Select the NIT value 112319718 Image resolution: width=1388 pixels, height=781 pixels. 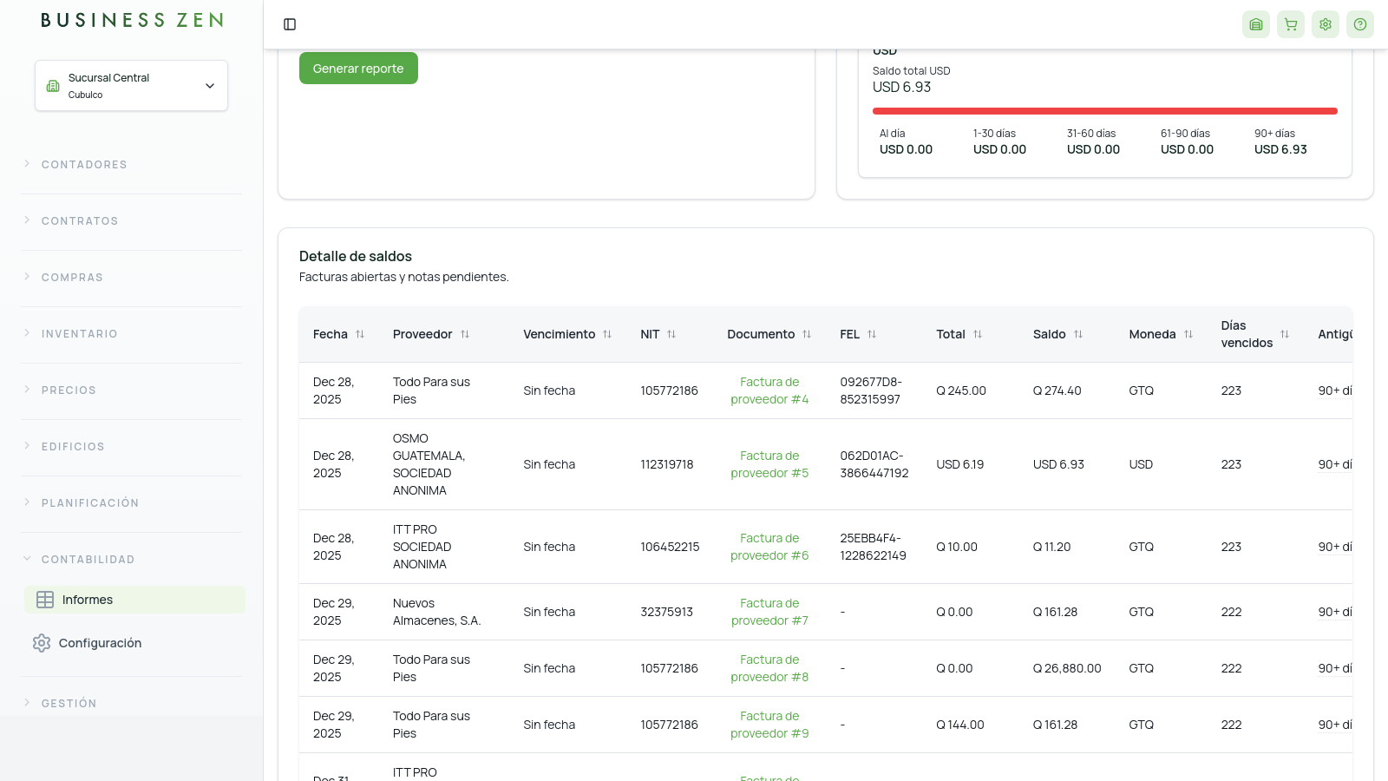tap(667, 464)
